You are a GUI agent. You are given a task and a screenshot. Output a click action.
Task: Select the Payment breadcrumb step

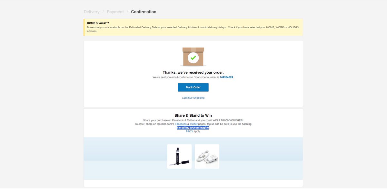115,12
